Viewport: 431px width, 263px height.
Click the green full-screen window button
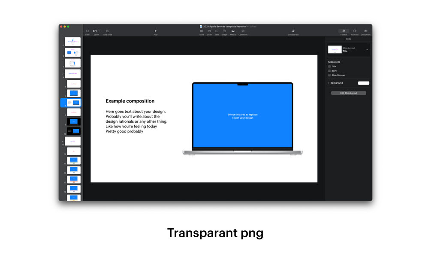click(68, 27)
